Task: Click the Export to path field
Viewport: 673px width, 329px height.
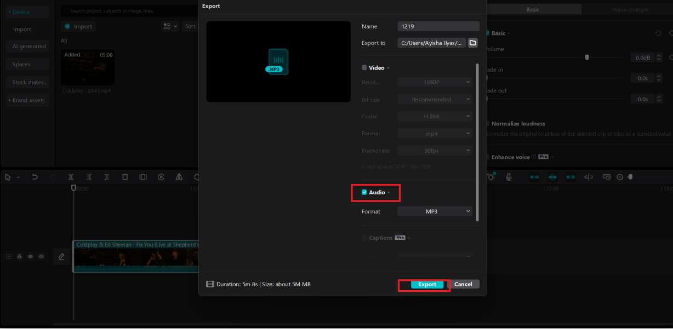Action: coord(431,43)
